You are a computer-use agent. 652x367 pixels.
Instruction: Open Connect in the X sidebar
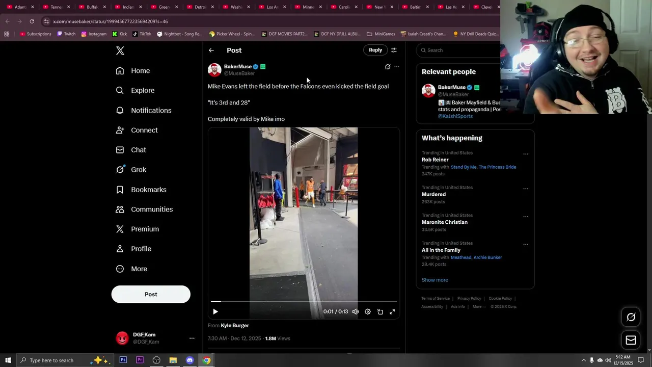(x=137, y=130)
